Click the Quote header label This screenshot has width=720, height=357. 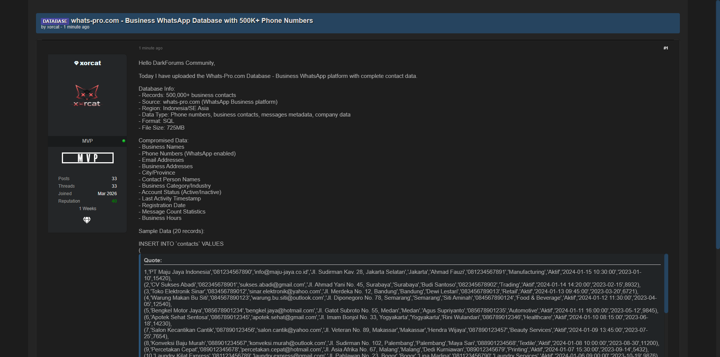[153, 260]
